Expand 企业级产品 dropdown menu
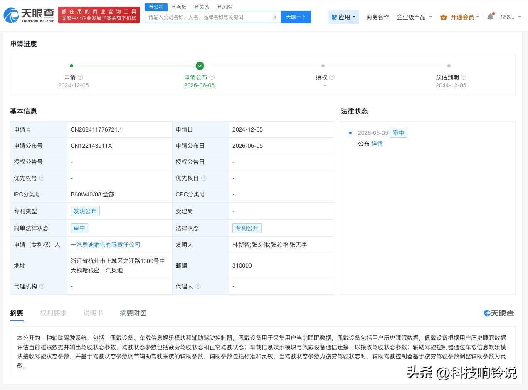Viewport: 528px width, 390px height. tap(414, 17)
